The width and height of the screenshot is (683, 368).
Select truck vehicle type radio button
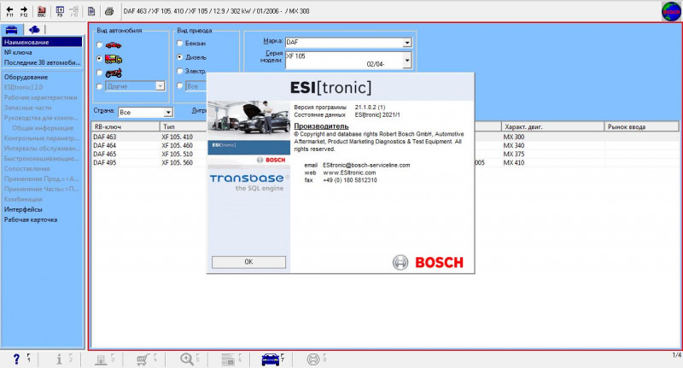pos(99,58)
